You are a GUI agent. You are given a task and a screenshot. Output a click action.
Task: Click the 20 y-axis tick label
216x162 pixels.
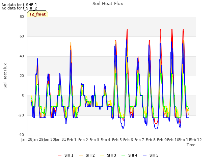tap(22, 76)
